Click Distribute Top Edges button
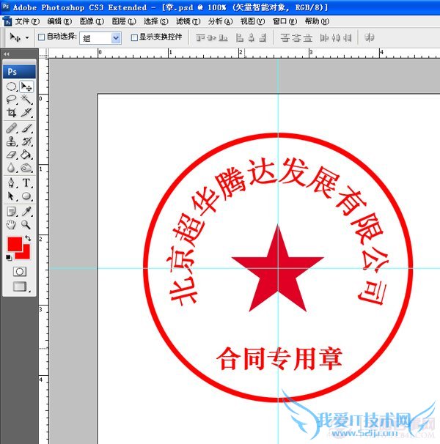Image resolution: width=440 pixels, height=444 pixels. tap(285, 37)
